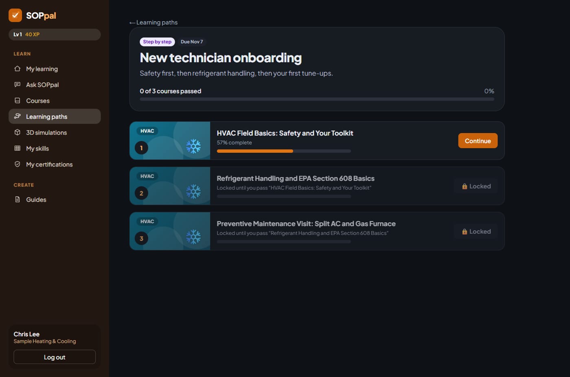Select 3D simulations in the sidebar
The width and height of the screenshot is (570, 377).
pos(55,132)
